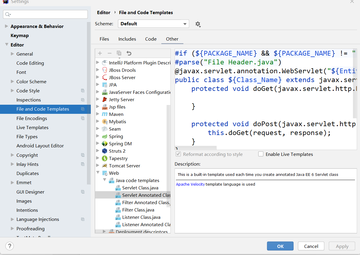This screenshot has width=360, height=255.
Task: Select Filter Class.java template
Action: (x=138, y=210)
